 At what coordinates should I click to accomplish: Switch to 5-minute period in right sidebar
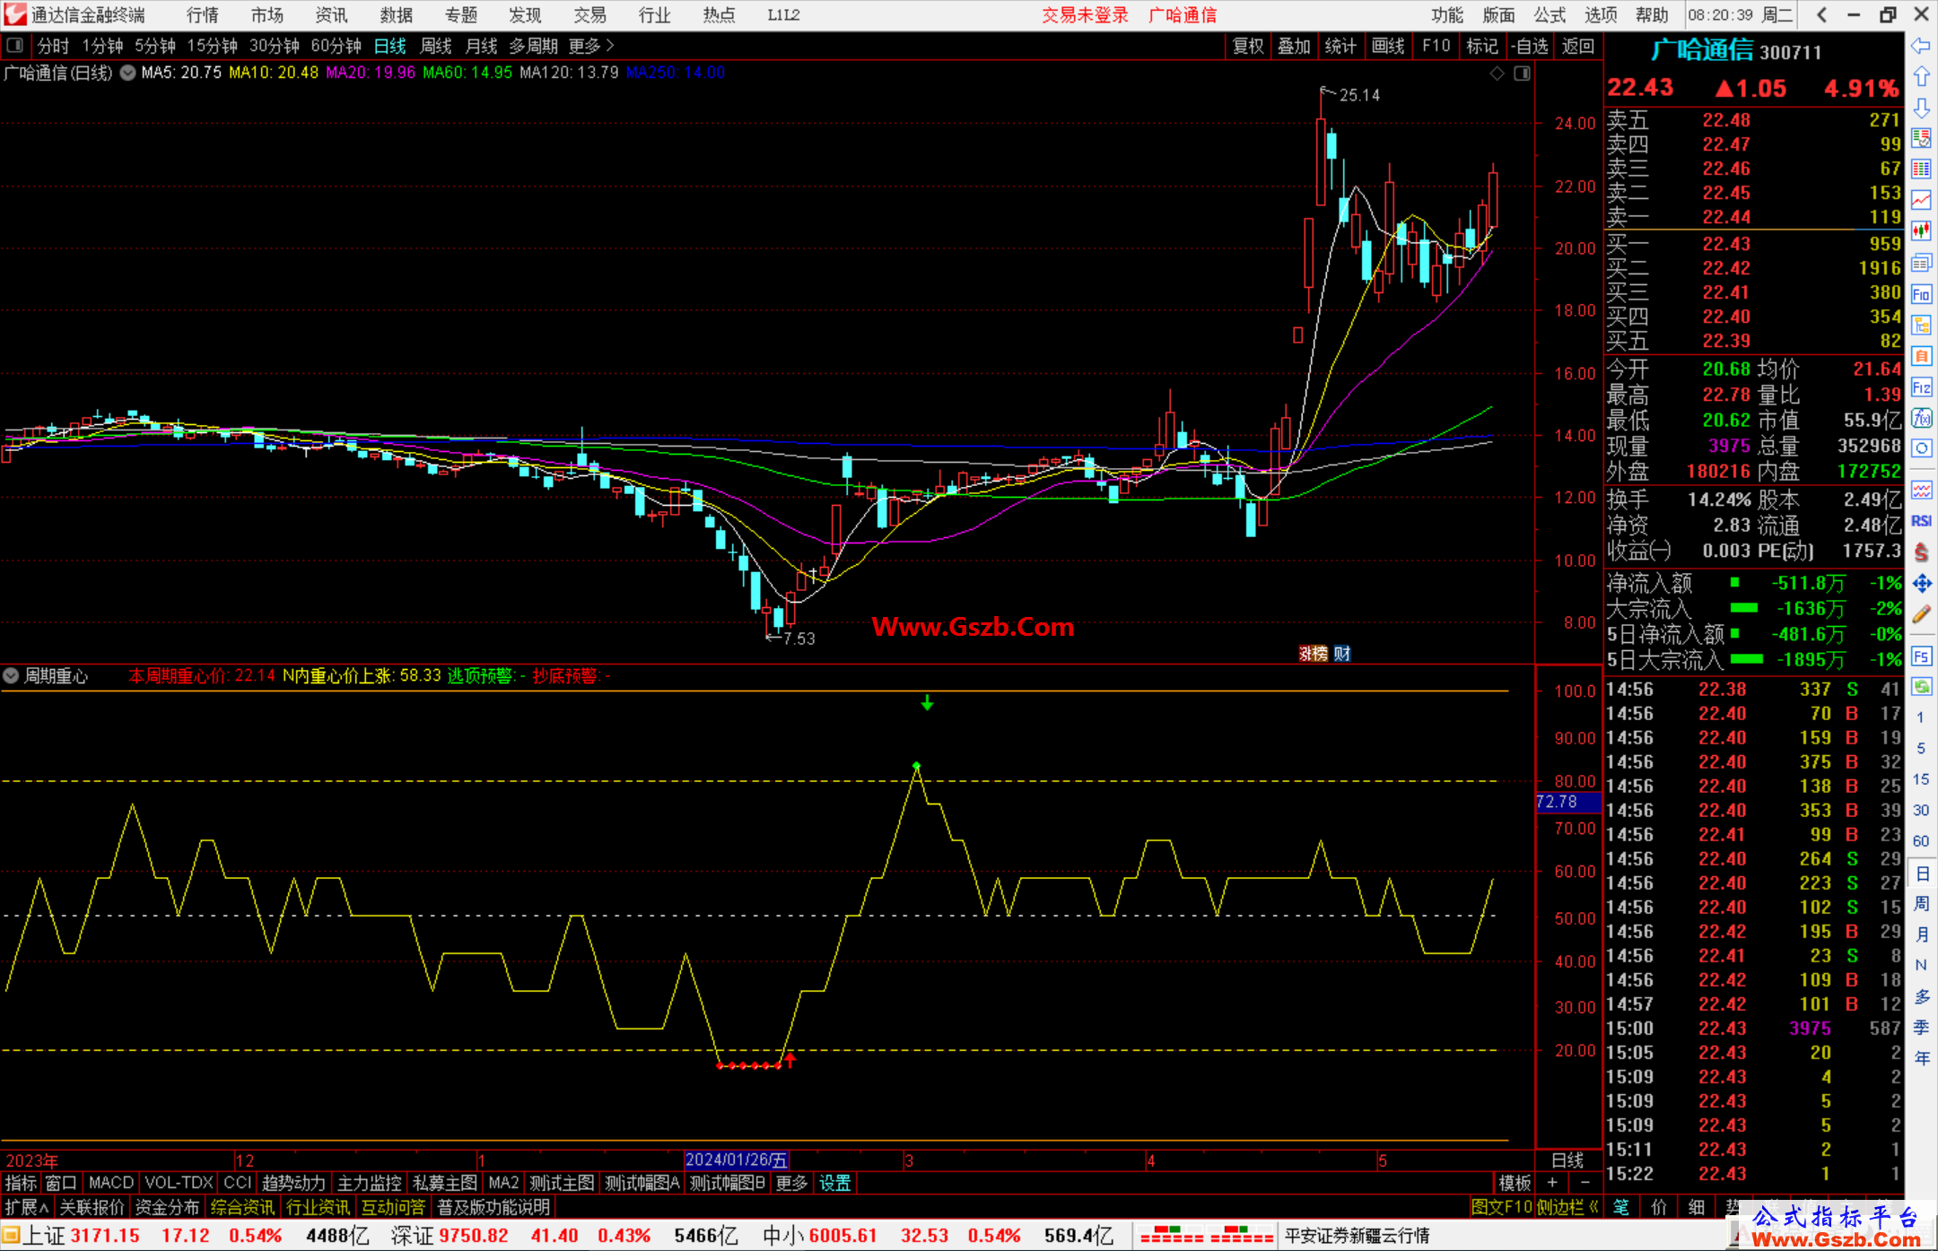point(1921,748)
